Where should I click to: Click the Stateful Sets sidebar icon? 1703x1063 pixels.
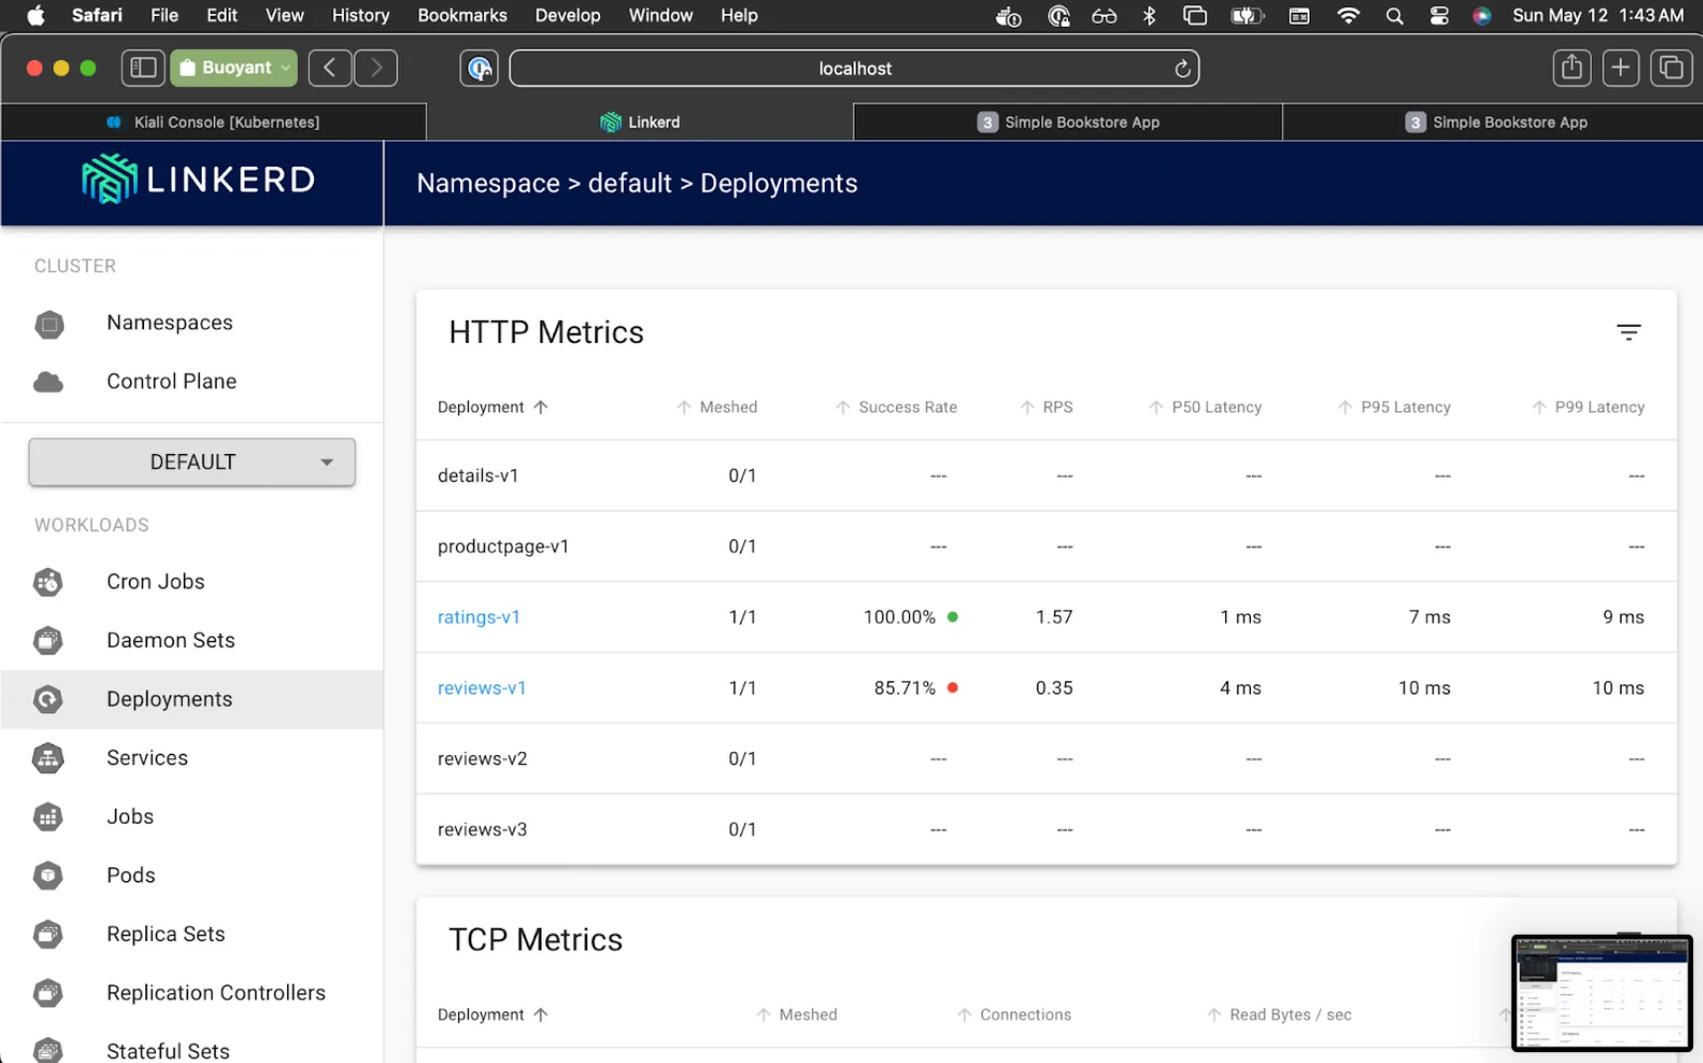pyautogui.click(x=48, y=1050)
